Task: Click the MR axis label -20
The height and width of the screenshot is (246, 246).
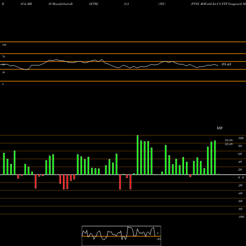Action: pyautogui.click(x=240, y=185)
